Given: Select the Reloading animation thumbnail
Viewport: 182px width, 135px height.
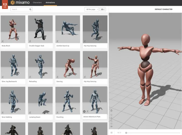Looking at the screenshot, I should tap(40, 65).
